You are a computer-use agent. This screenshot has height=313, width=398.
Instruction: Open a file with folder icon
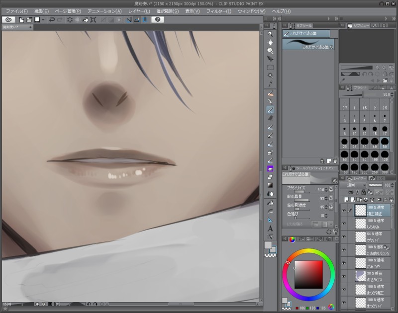coord(29,20)
